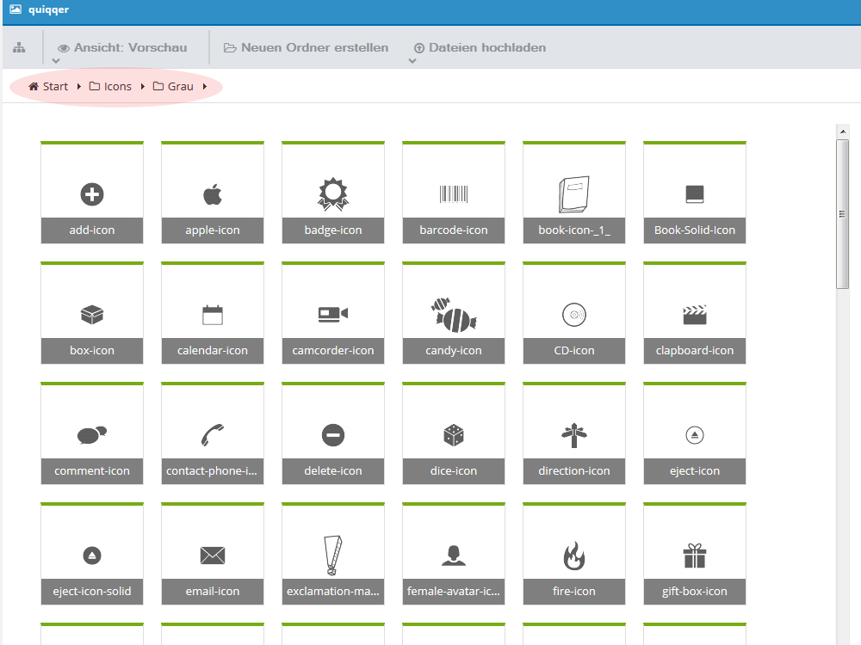Screen dimensions: 861x645
Task: Select the calendar-icon file
Action: coord(213,313)
